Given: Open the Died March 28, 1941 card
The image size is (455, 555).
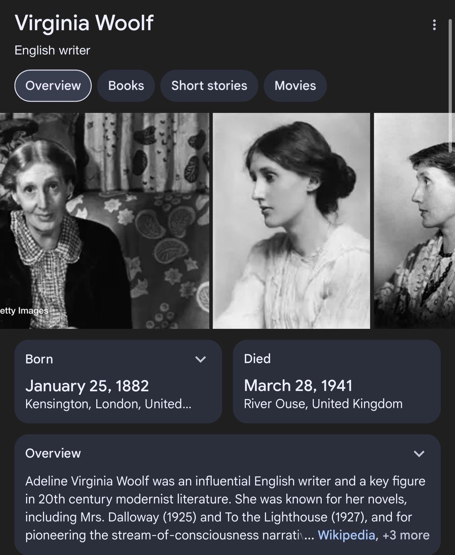Looking at the screenshot, I should pyautogui.click(x=336, y=381).
